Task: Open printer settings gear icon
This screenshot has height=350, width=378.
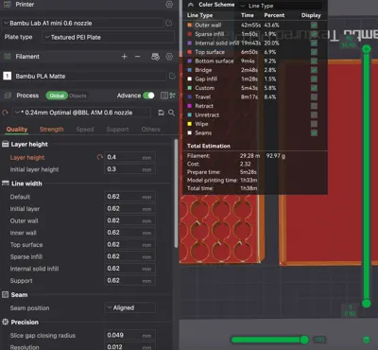Action: (x=169, y=4)
